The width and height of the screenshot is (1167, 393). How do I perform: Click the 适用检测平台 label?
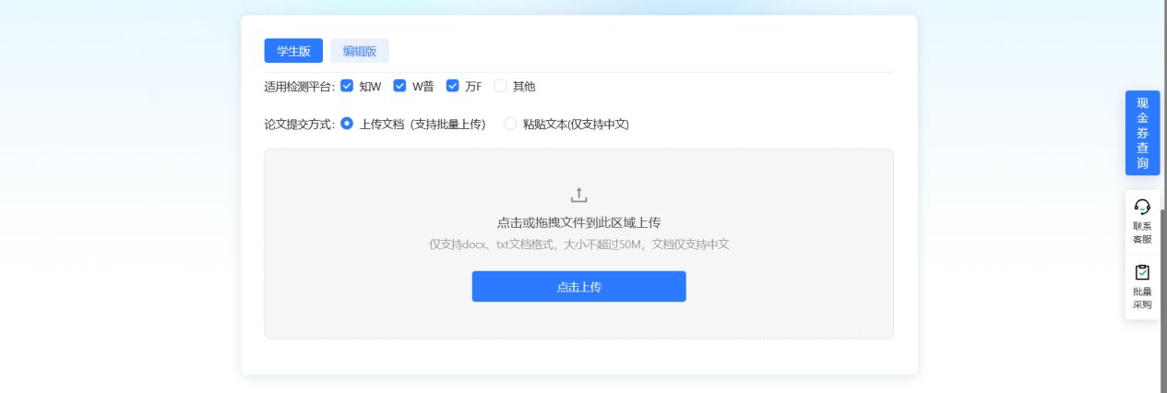tap(300, 87)
